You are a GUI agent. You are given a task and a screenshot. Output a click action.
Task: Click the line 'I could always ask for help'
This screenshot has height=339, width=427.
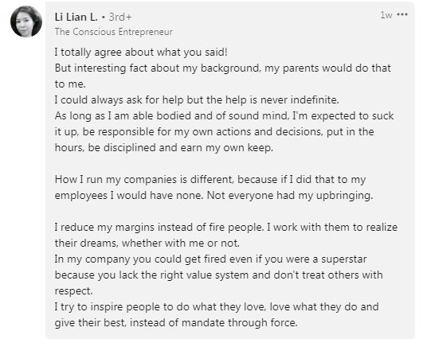[197, 99]
